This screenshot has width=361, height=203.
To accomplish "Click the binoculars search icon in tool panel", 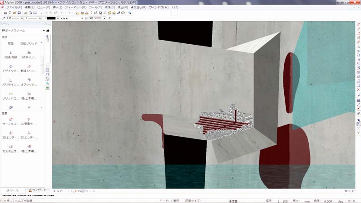I will point(48,31).
